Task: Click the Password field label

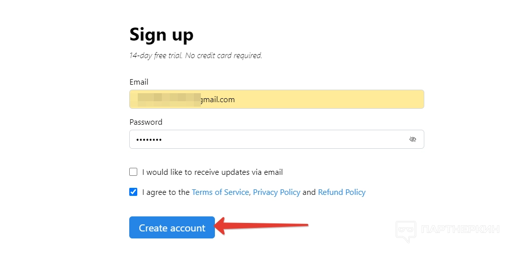Action: (x=146, y=122)
